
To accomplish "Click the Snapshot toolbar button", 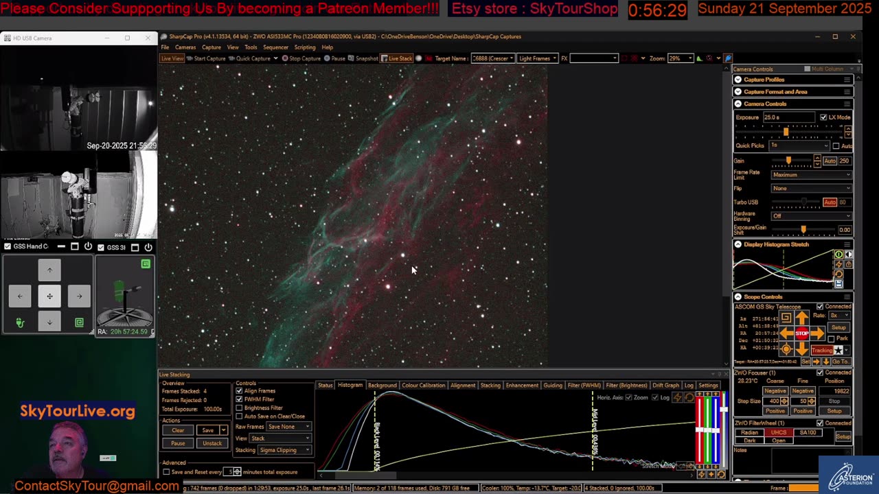I will 363,58.
